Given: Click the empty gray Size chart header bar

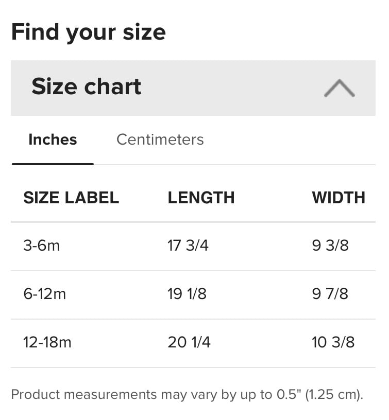Looking at the screenshot, I should [x=232, y=88].
